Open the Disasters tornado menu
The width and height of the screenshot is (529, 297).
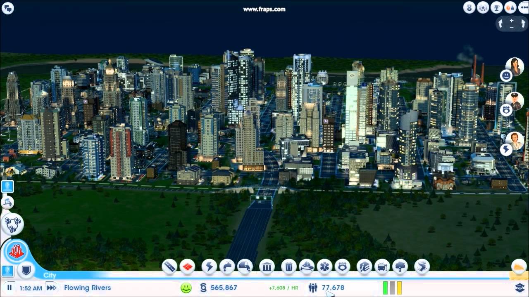coord(422,267)
